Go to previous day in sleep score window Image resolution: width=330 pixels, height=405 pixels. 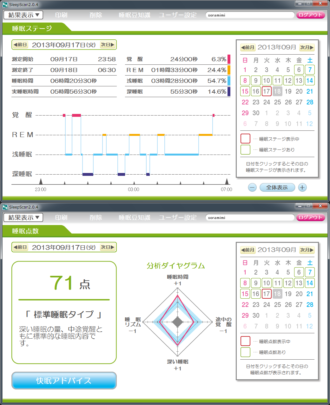(x=20, y=247)
